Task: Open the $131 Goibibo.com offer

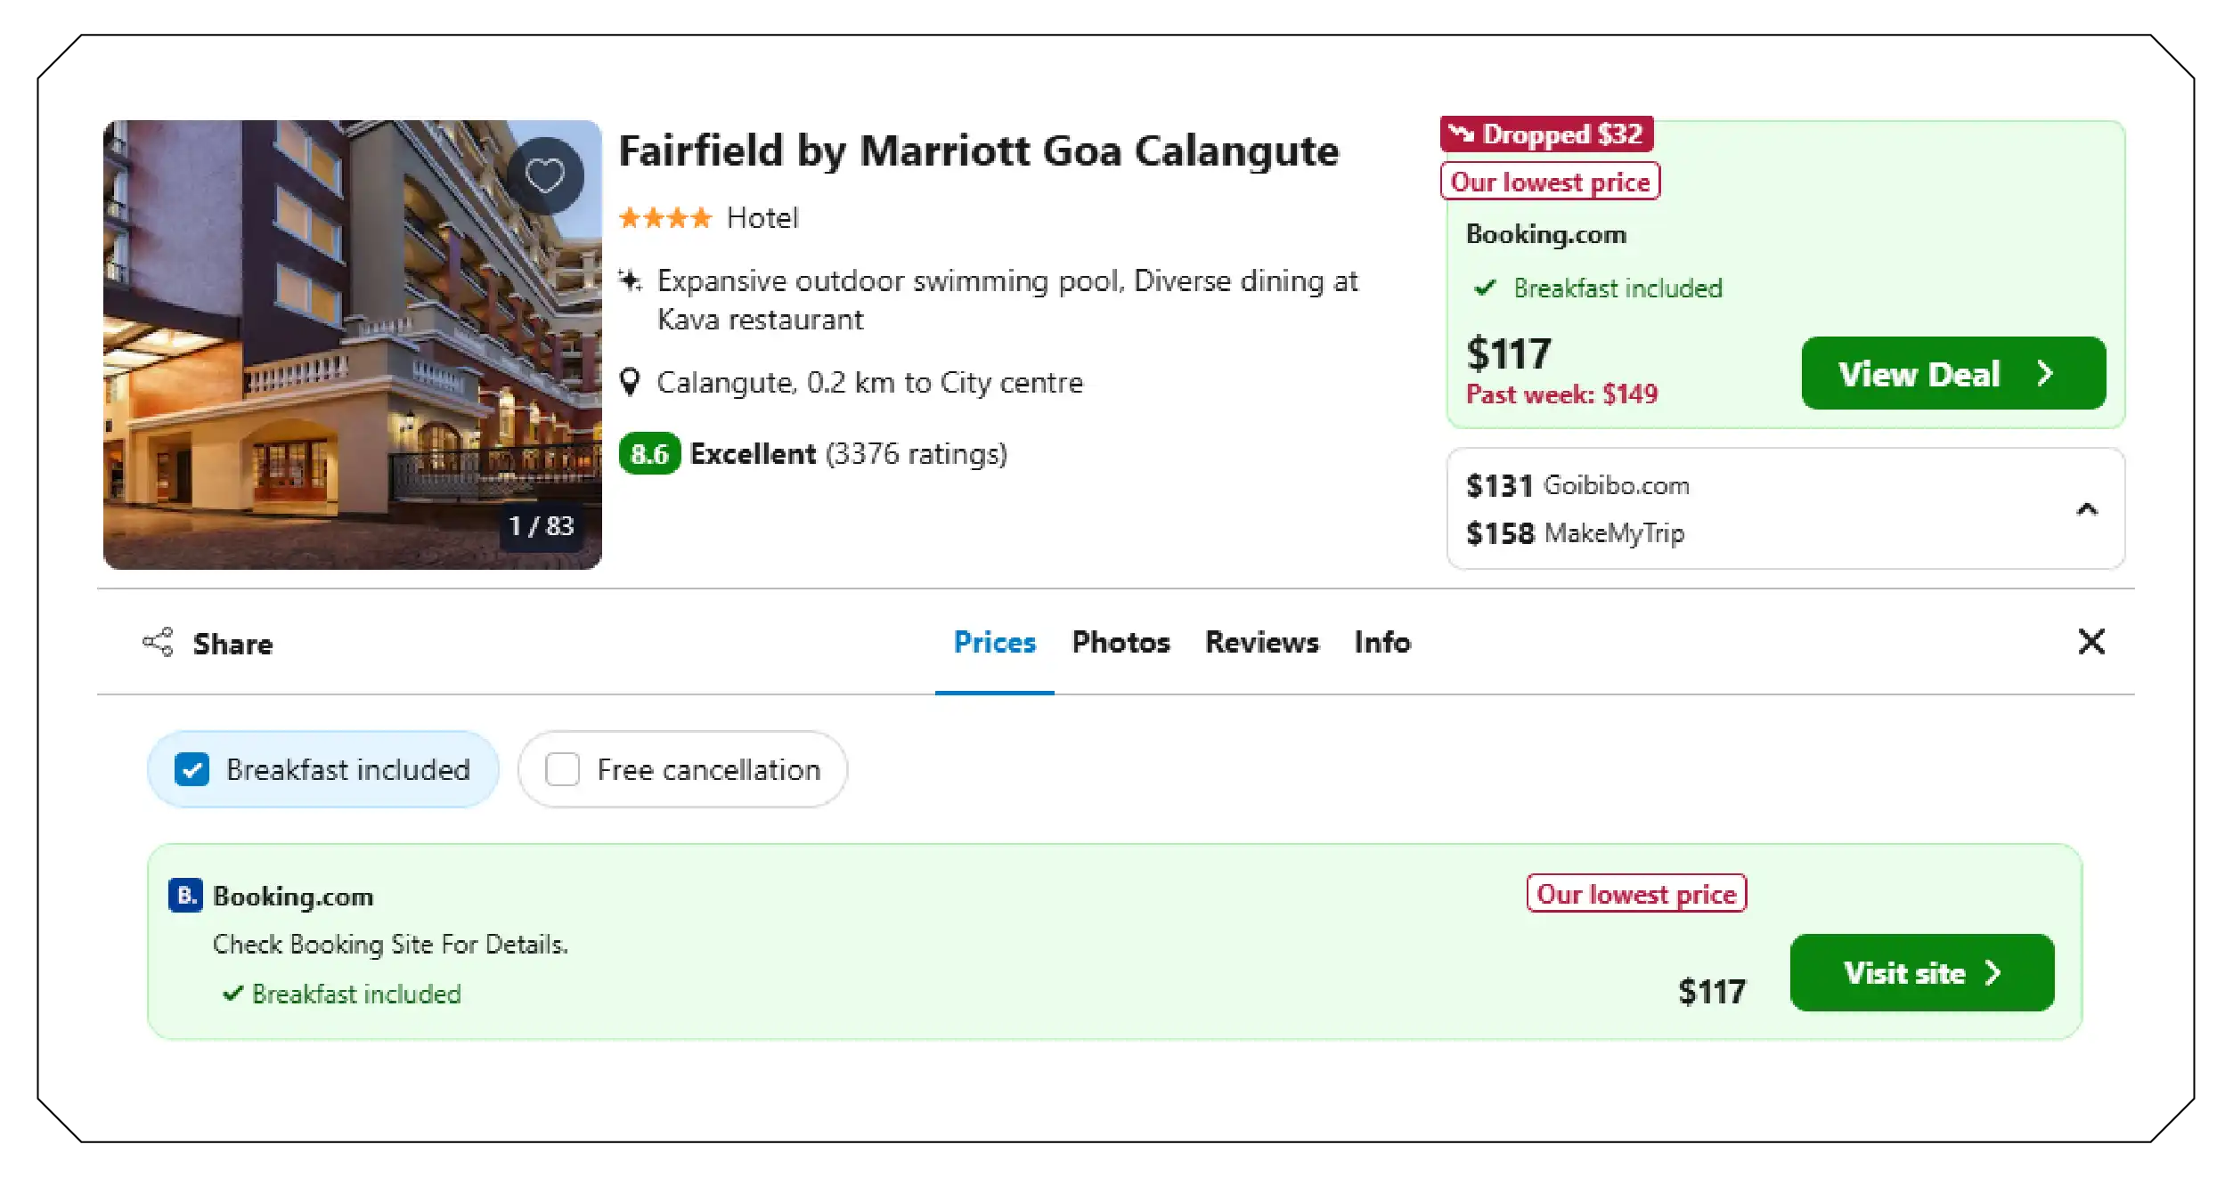Action: coord(1577,485)
